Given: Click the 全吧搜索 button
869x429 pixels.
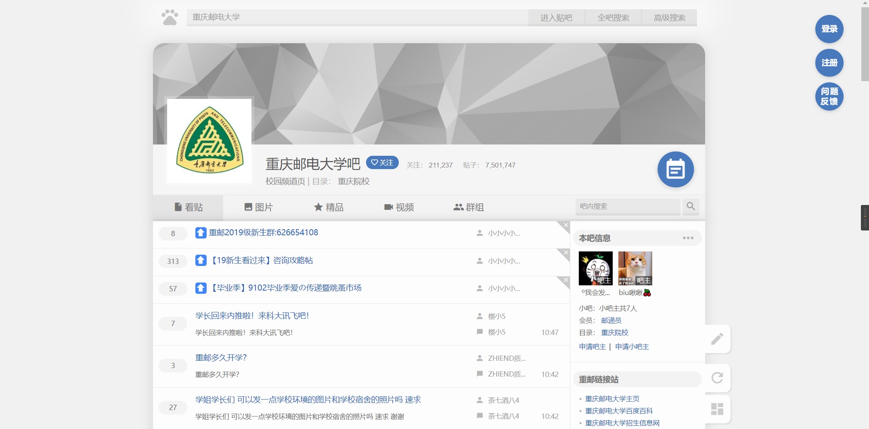Looking at the screenshot, I should click(613, 18).
